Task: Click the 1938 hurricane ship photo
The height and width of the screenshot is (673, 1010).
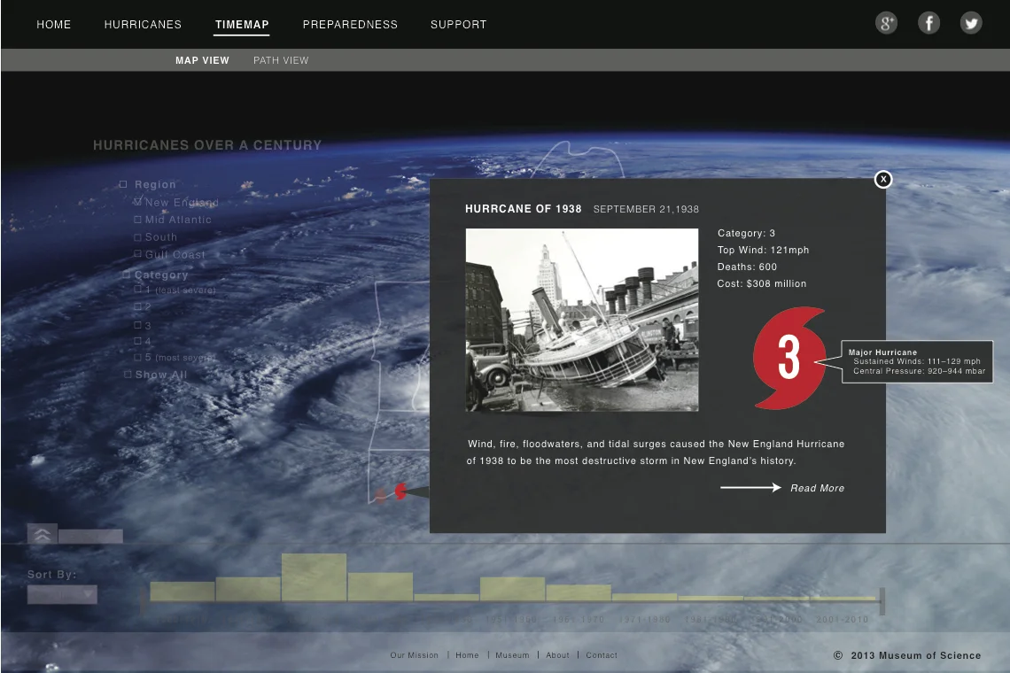Action: pyautogui.click(x=582, y=320)
